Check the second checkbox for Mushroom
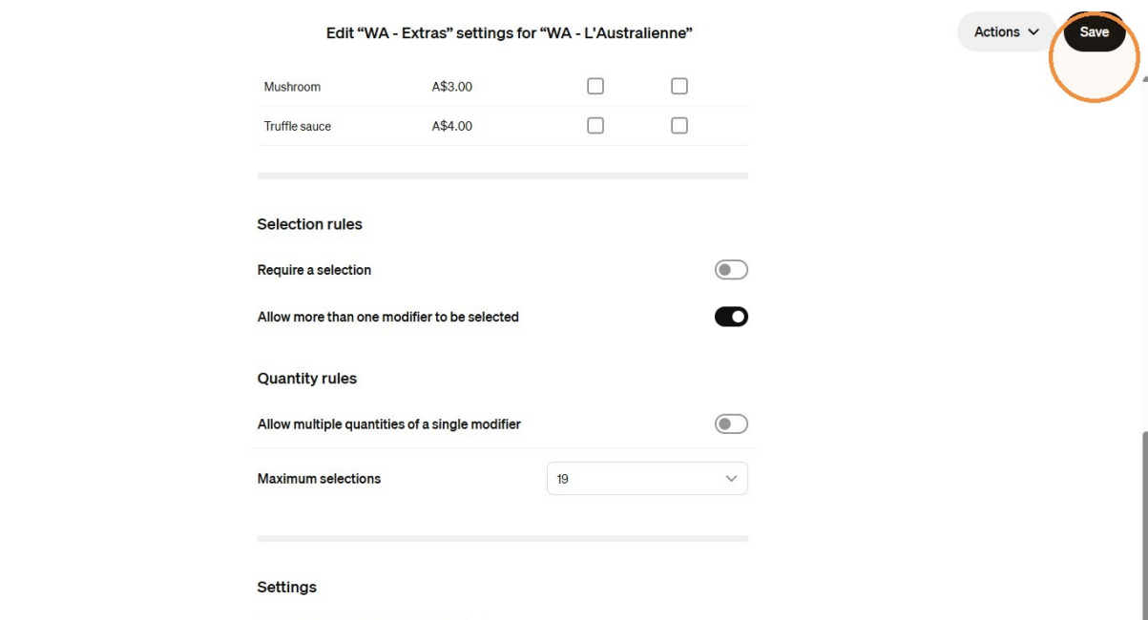The height and width of the screenshot is (620, 1148). coord(679,86)
